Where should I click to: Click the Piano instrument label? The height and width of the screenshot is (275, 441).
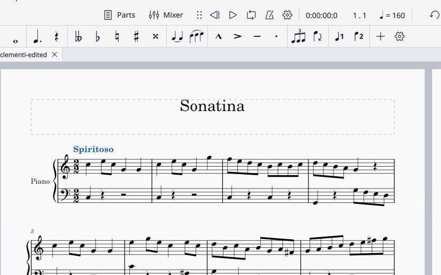pyautogui.click(x=40, y=181)
